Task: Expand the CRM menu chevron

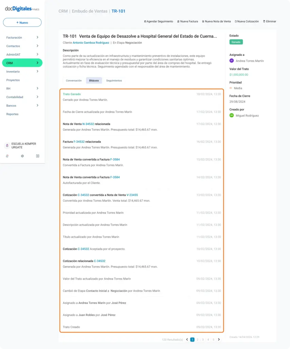Action: pos(37,63)
